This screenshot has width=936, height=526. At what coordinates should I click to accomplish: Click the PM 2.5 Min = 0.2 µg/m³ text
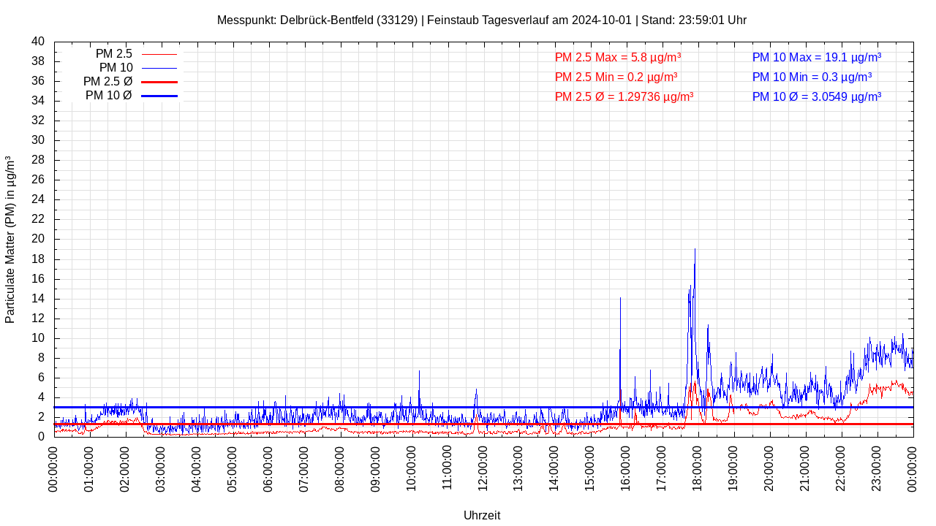click(x=616, y=77)
